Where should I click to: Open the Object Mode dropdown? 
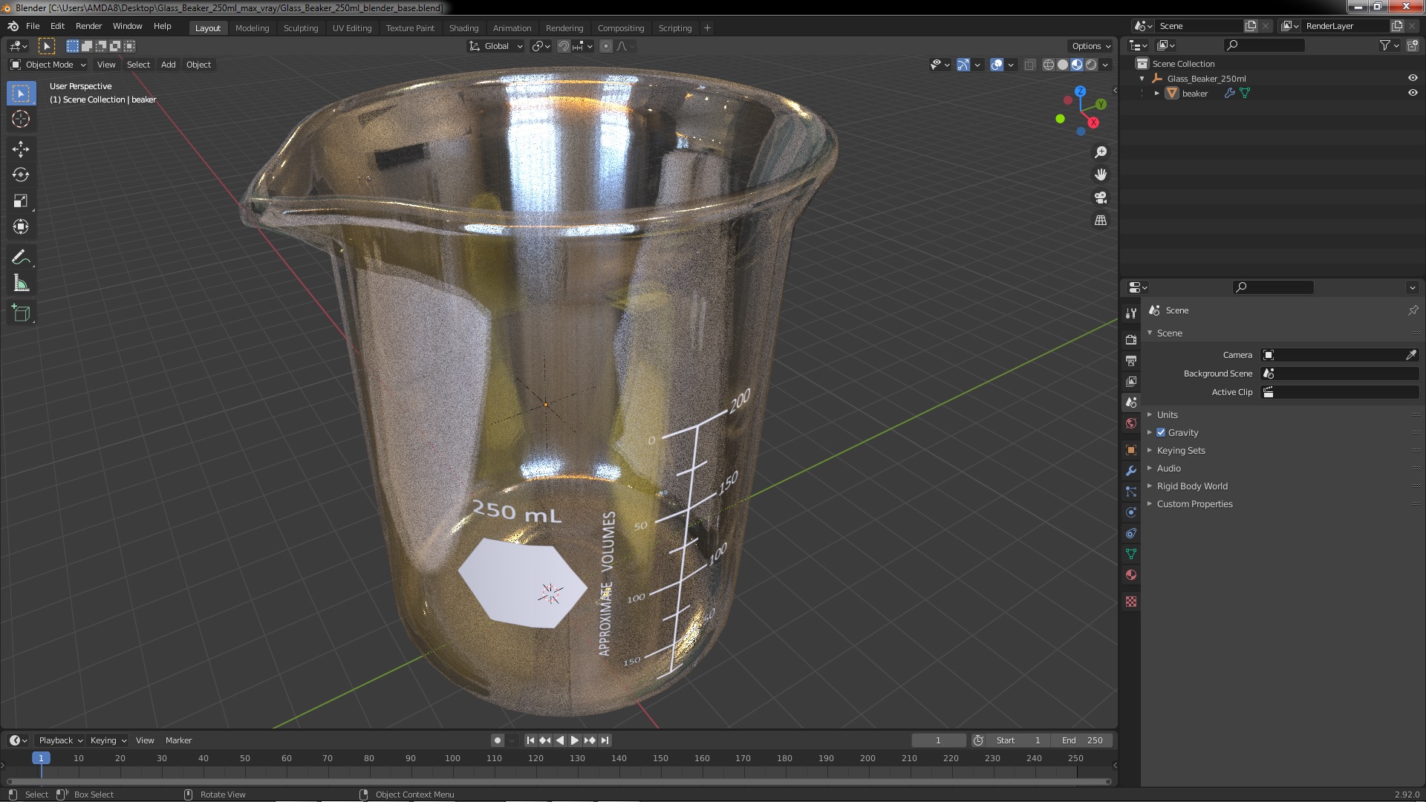(x=49, y=65)
